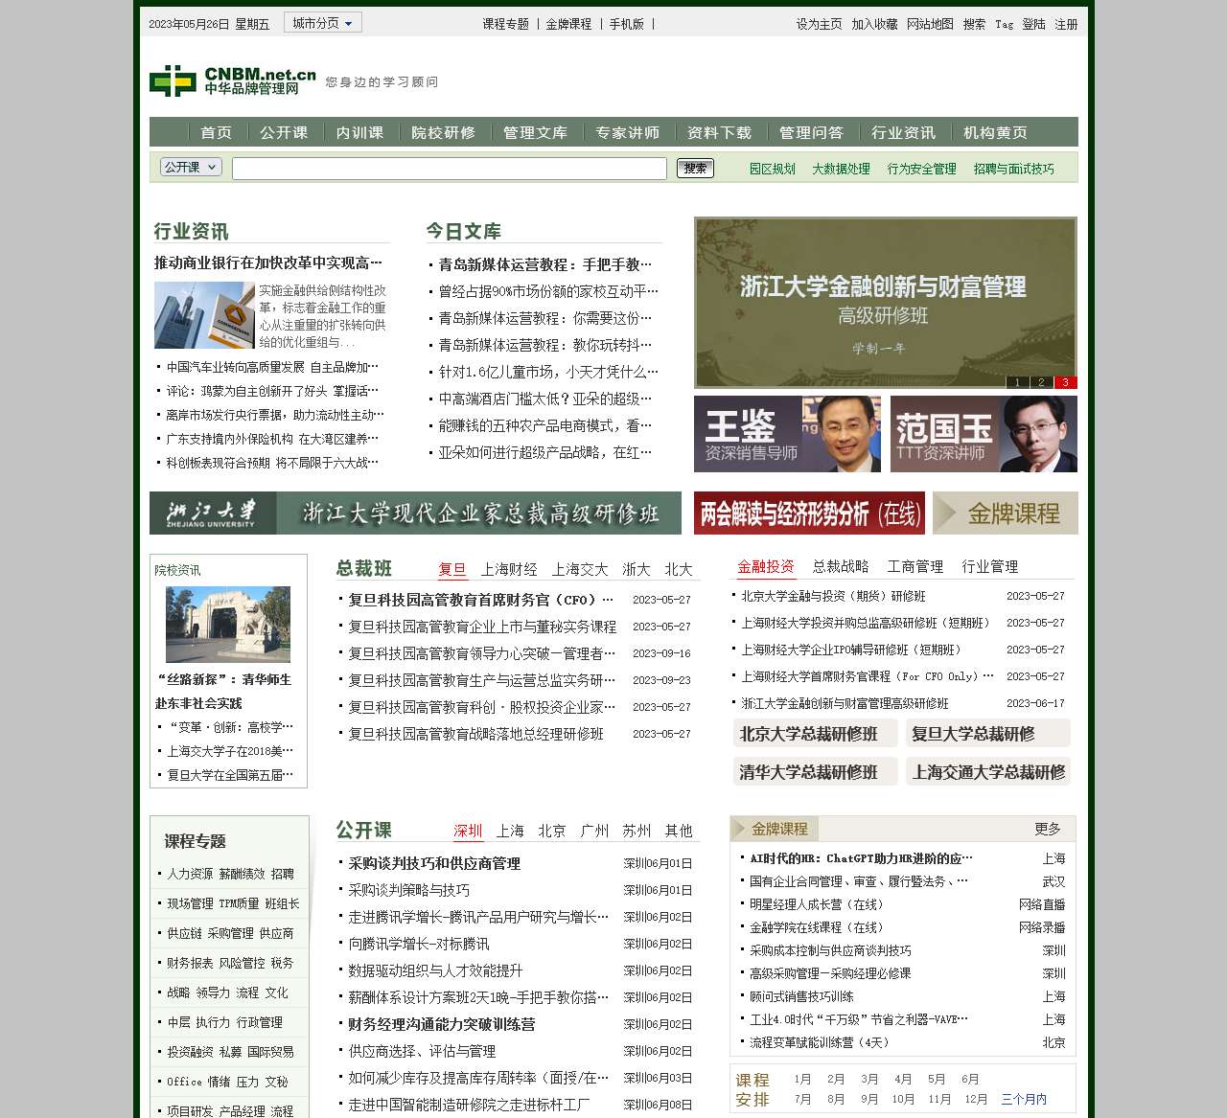Select the 北大 tab in 总裁班
This screenshot has width=1227, height=1118.
(x=679, y=569)
